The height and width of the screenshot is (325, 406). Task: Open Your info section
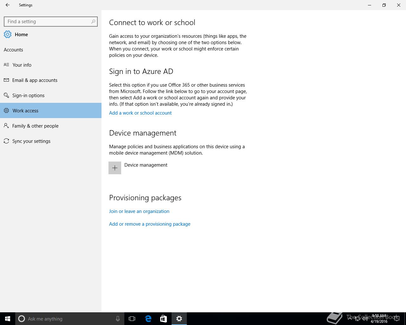point(51,65)
